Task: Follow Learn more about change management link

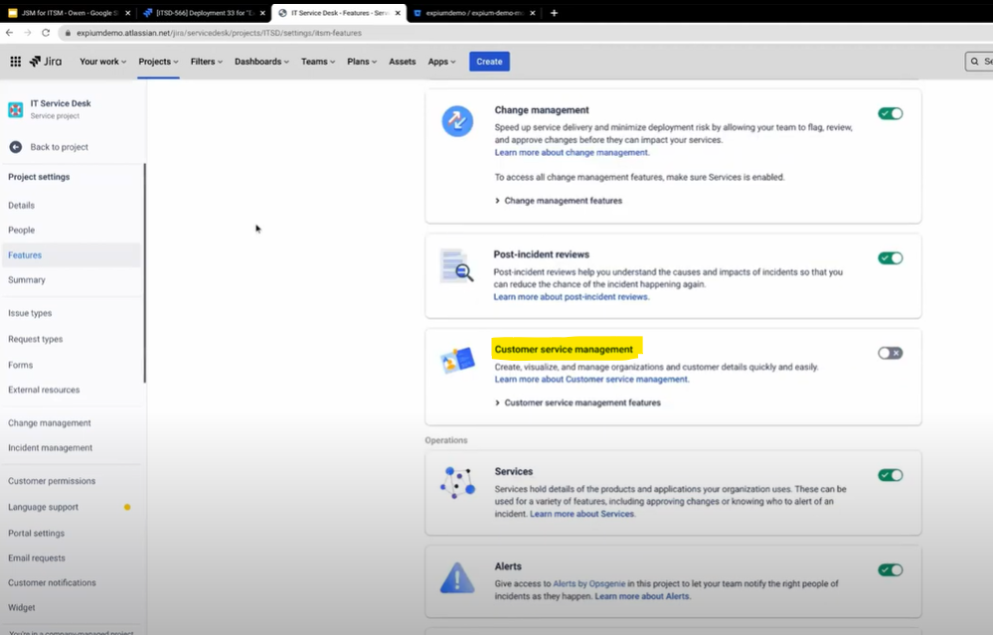Action: 572,153
